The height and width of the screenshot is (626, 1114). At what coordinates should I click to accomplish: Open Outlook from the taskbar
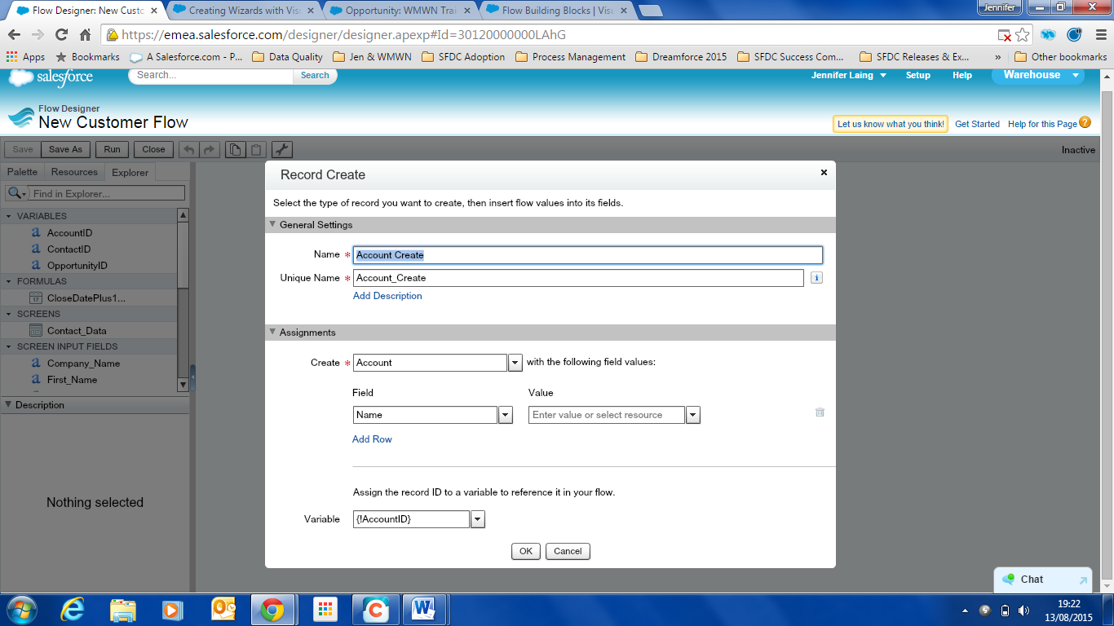tap(223, 610)
